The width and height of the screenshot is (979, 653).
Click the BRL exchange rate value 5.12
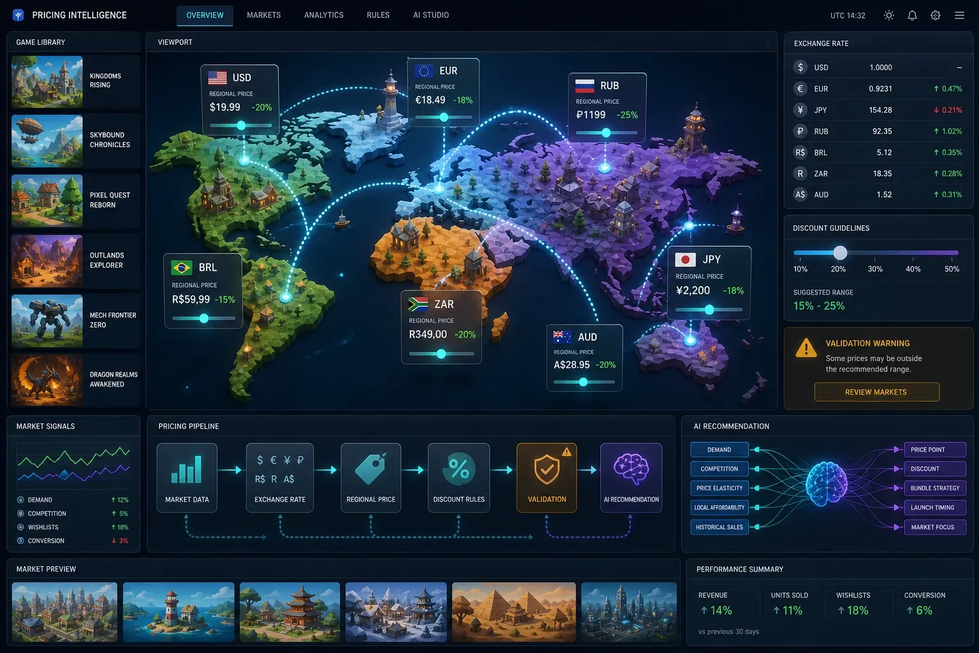click(884, 152)
